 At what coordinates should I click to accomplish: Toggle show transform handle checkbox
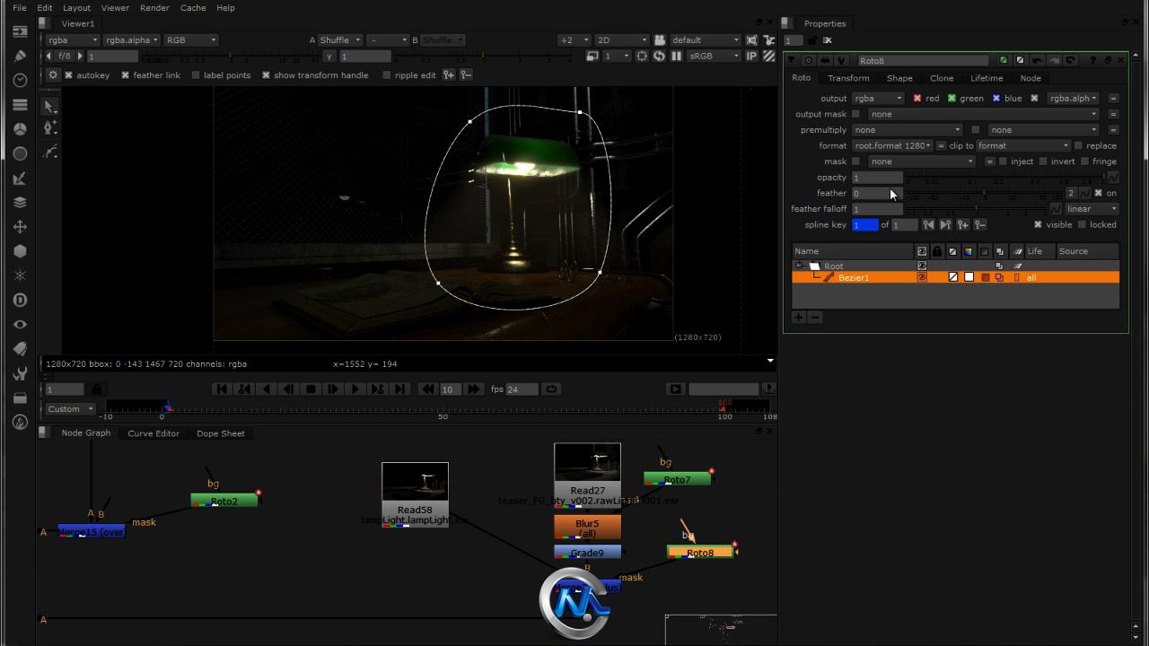[x=266, y=75]
